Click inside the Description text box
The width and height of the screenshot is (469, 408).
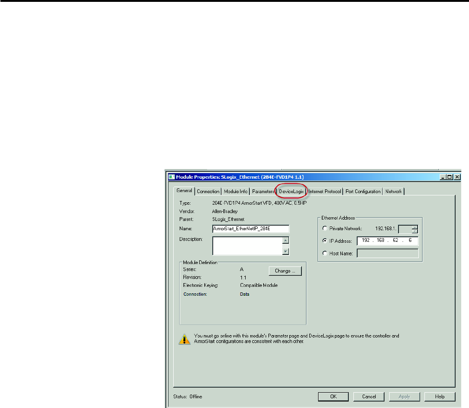click(x=248, y=246)
